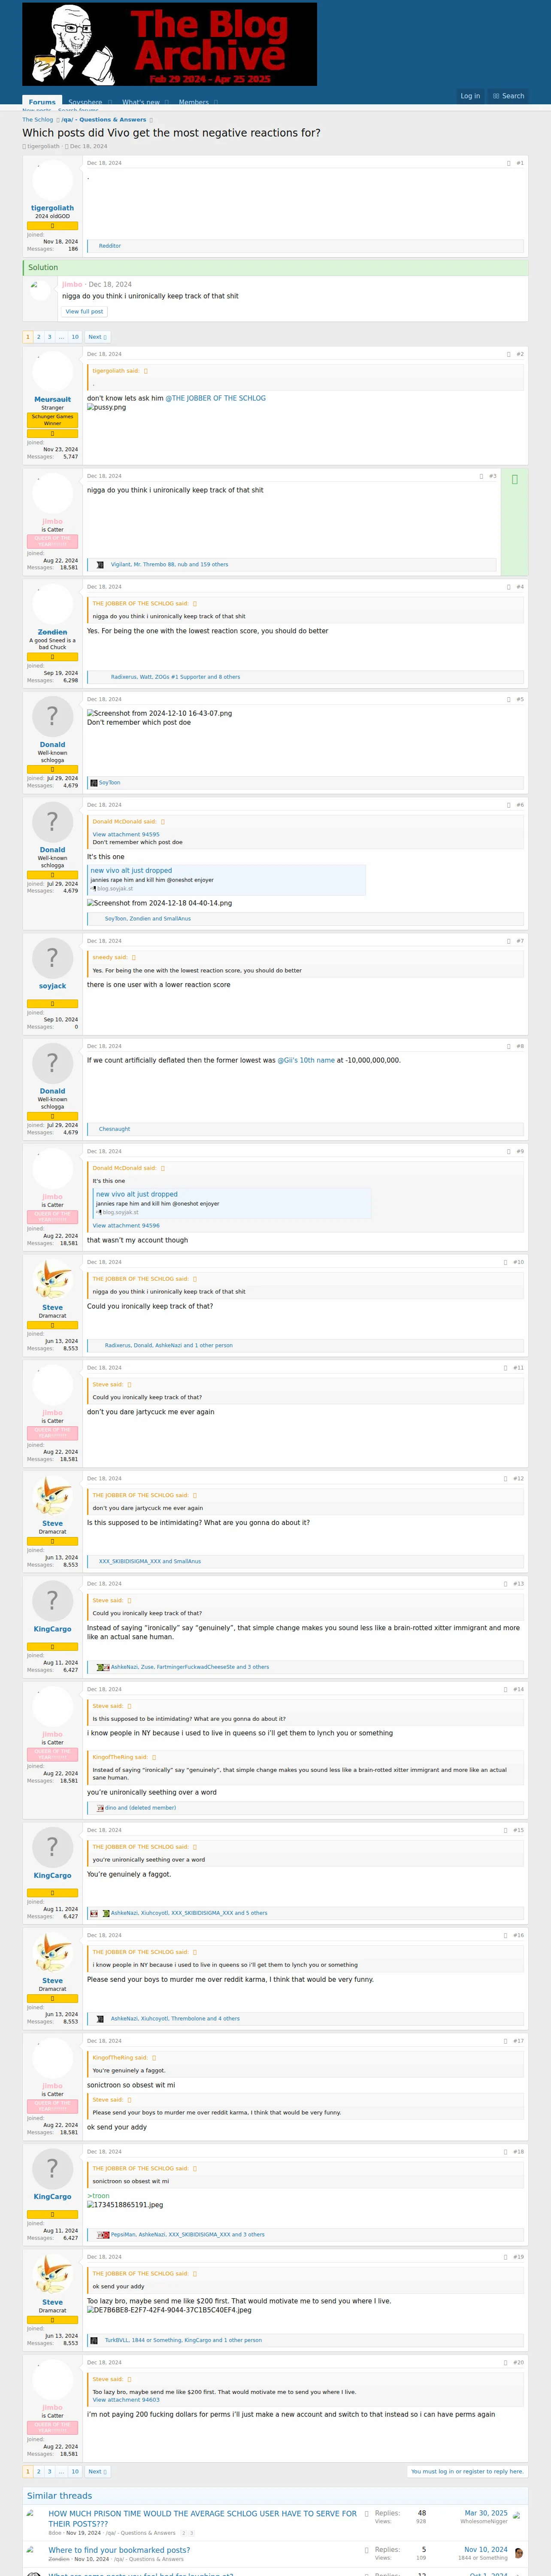Open View attachment 94603 in post #20

(126, 2400)
